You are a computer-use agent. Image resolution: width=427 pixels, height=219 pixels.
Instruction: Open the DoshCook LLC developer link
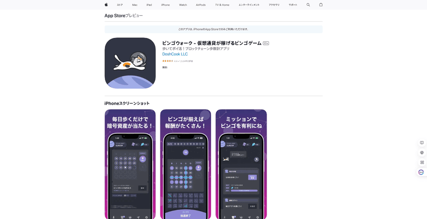(x=175, y=54)
